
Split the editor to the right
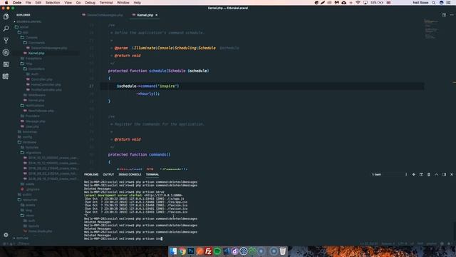(444, 15)
